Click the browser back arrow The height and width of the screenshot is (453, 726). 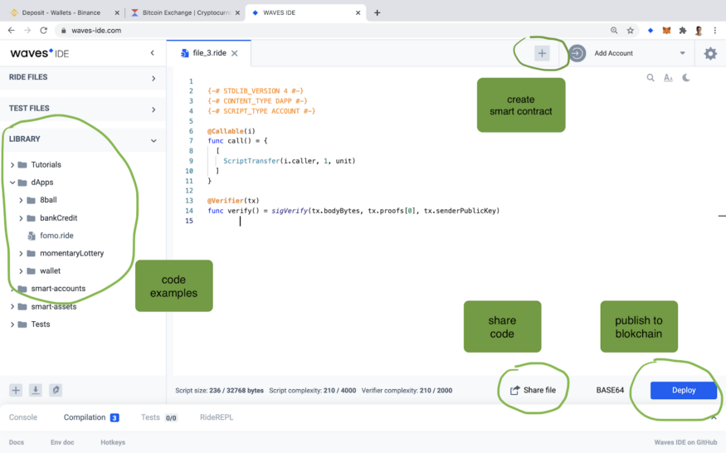pos(11,31)
